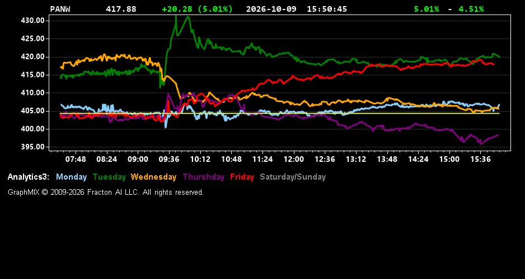
Task: Click the PANW ticker symbol
Action: (60, 9)
